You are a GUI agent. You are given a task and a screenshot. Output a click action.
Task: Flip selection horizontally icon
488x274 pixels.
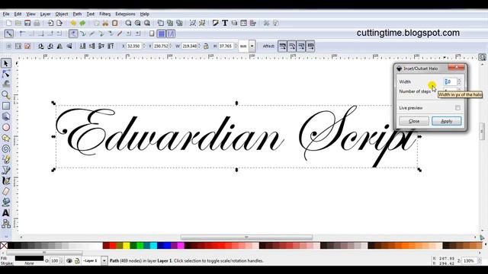click(x=59, y=46)
